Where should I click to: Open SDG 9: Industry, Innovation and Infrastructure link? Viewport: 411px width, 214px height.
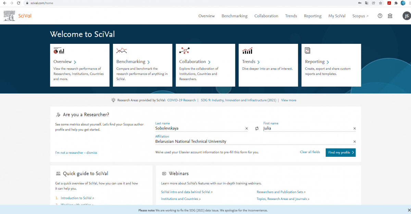(x=238, y=100)
